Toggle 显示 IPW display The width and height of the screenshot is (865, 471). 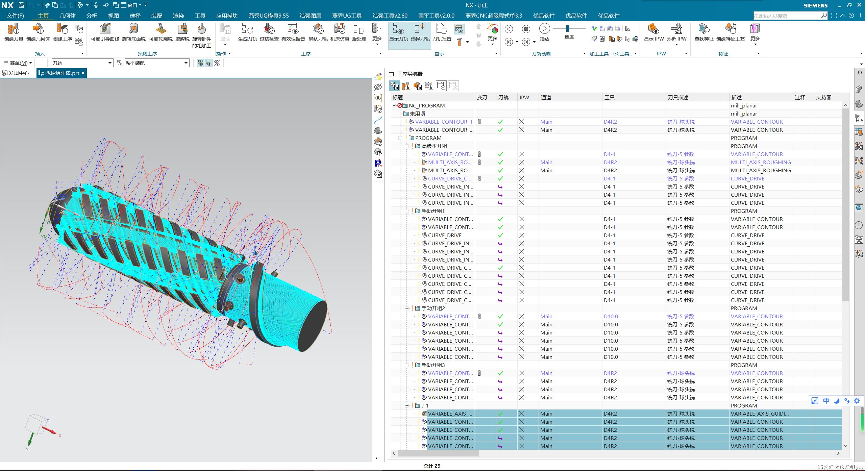click(x=654, y=32)
